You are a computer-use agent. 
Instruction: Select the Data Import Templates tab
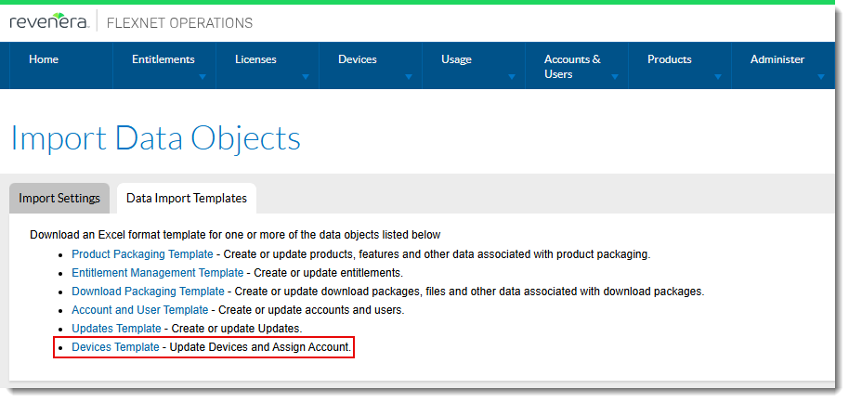click(187, 198)
